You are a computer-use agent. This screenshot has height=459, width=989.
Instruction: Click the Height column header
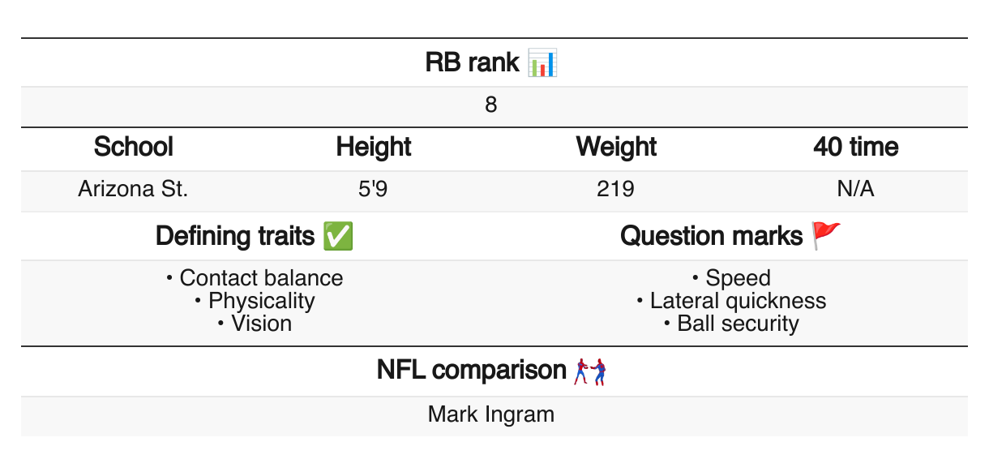[374, 147]
